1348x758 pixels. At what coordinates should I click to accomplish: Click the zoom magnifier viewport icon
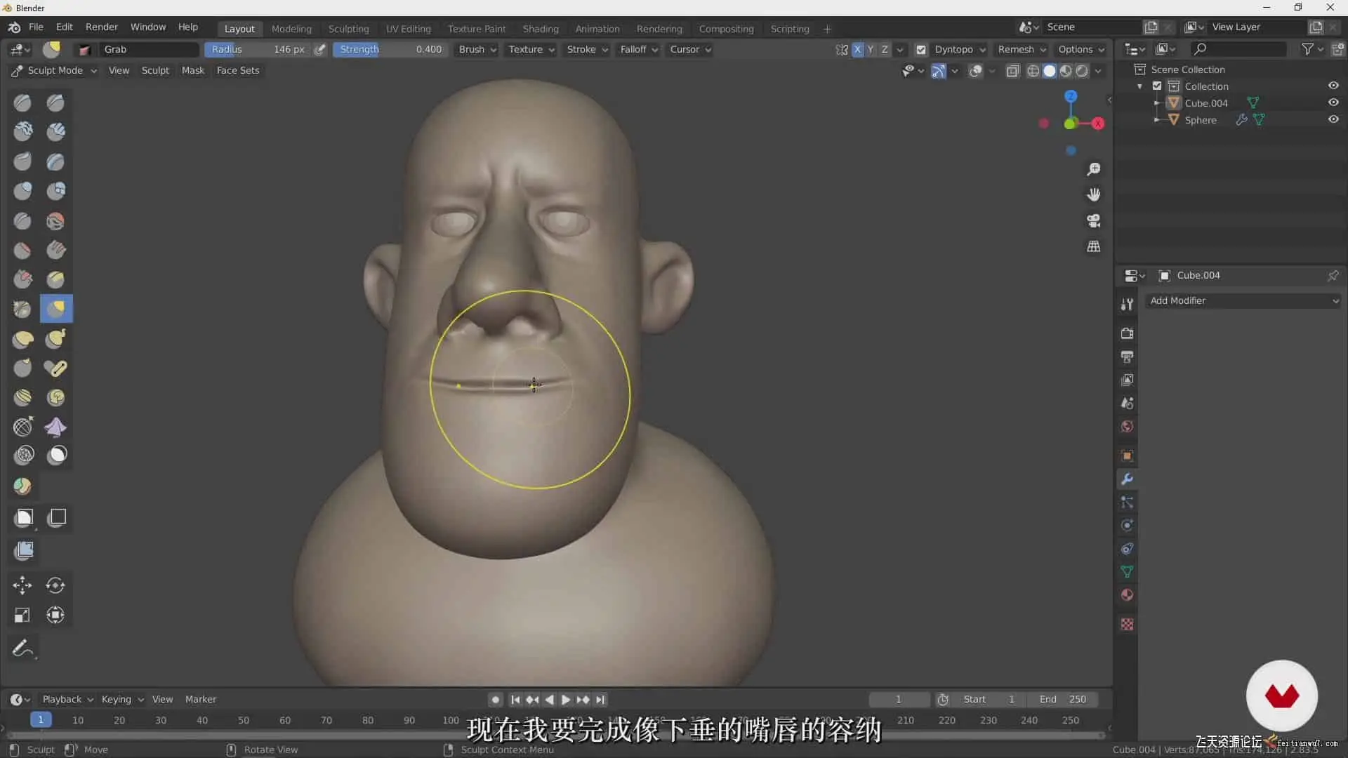(1093, 169)
